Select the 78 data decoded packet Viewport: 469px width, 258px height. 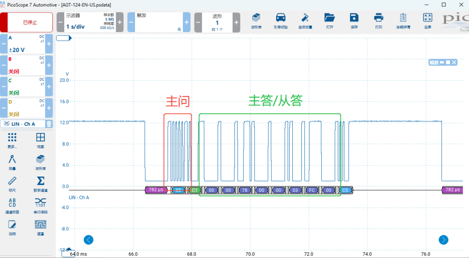(244, 190)
